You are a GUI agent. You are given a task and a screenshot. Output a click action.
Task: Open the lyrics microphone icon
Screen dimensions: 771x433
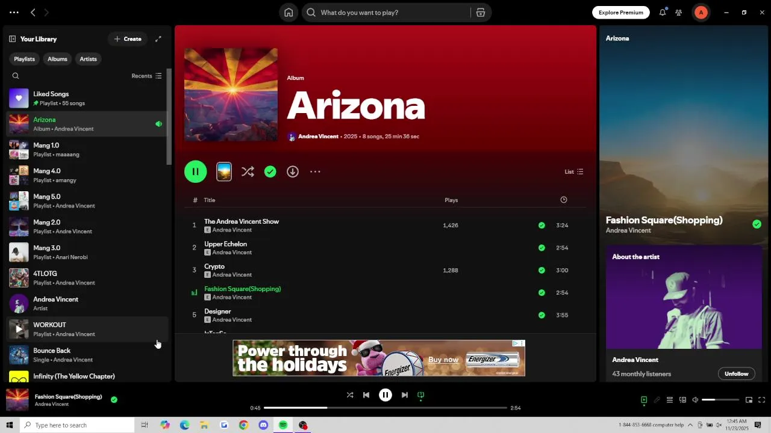pyautogui.click(x=657, y=400)
